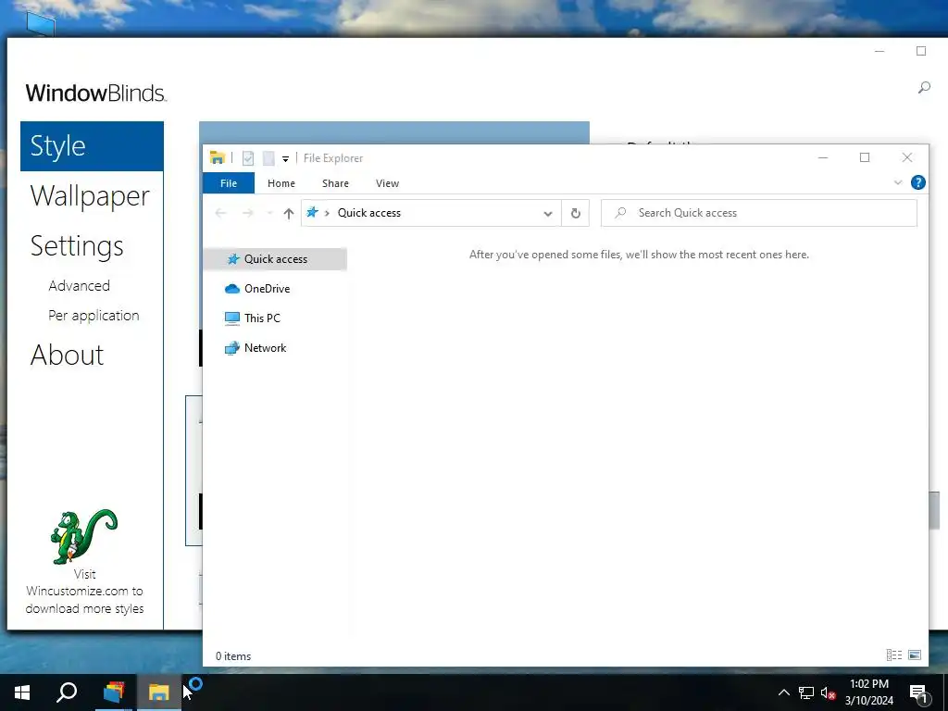Screen dimensions: 948x711
Task: Open Customize Quick Access Toolbar dropdown
Action: pyautogui.click(x=285, y=159)
